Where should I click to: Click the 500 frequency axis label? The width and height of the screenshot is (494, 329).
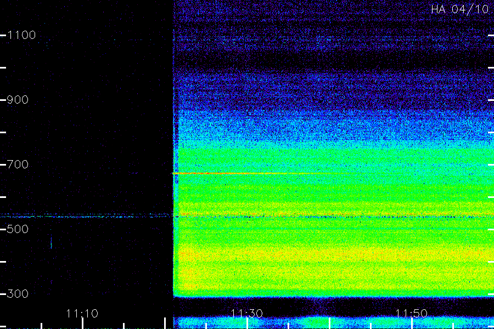[x=18, y=229]
